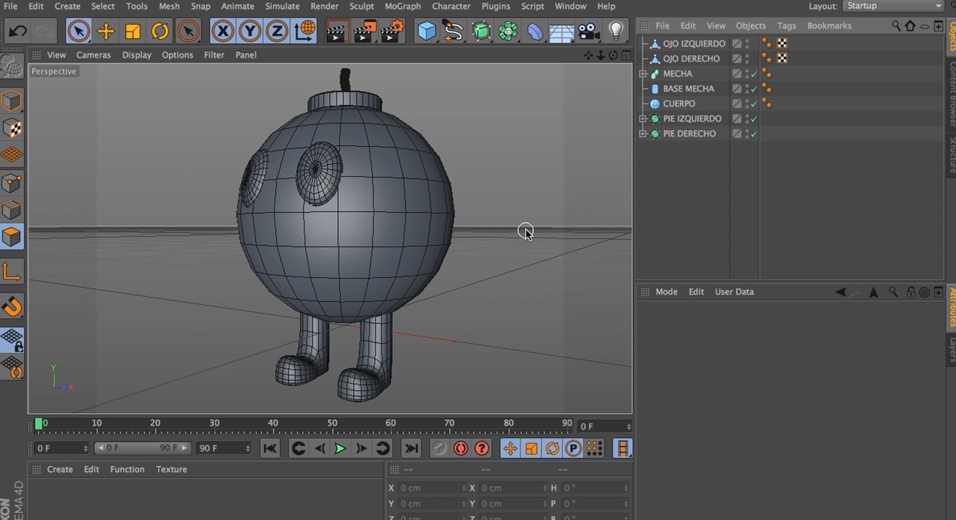Select the Move tool
Image resolution: width=956 pixels, height=520 pixels.
[x=106, y=31]
